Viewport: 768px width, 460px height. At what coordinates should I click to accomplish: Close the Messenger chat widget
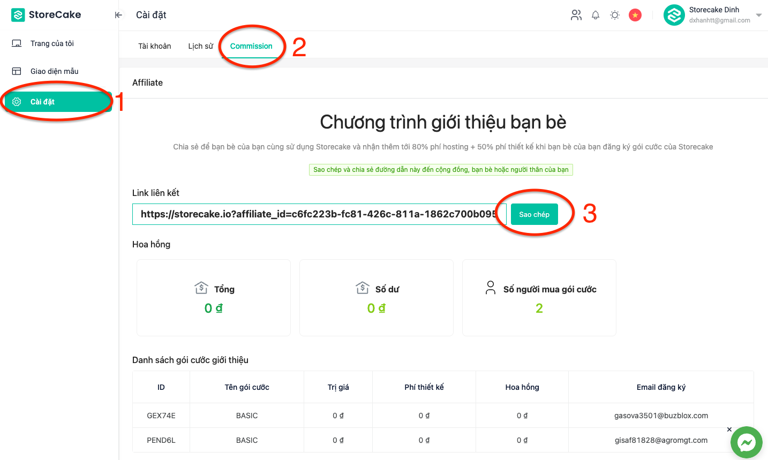[x=729, y=429]
